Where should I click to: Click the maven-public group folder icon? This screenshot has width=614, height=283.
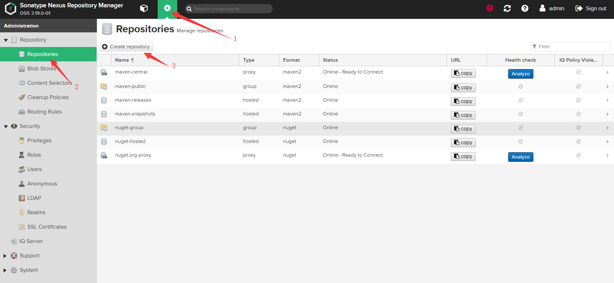104,86
